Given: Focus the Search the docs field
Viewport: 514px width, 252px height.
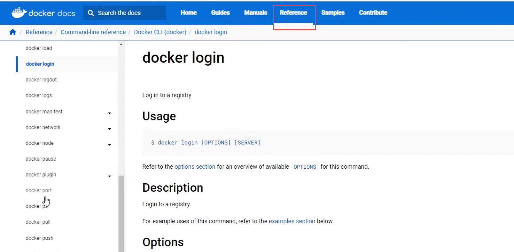Looking at the screenshot, I should [x=124, y=13].
